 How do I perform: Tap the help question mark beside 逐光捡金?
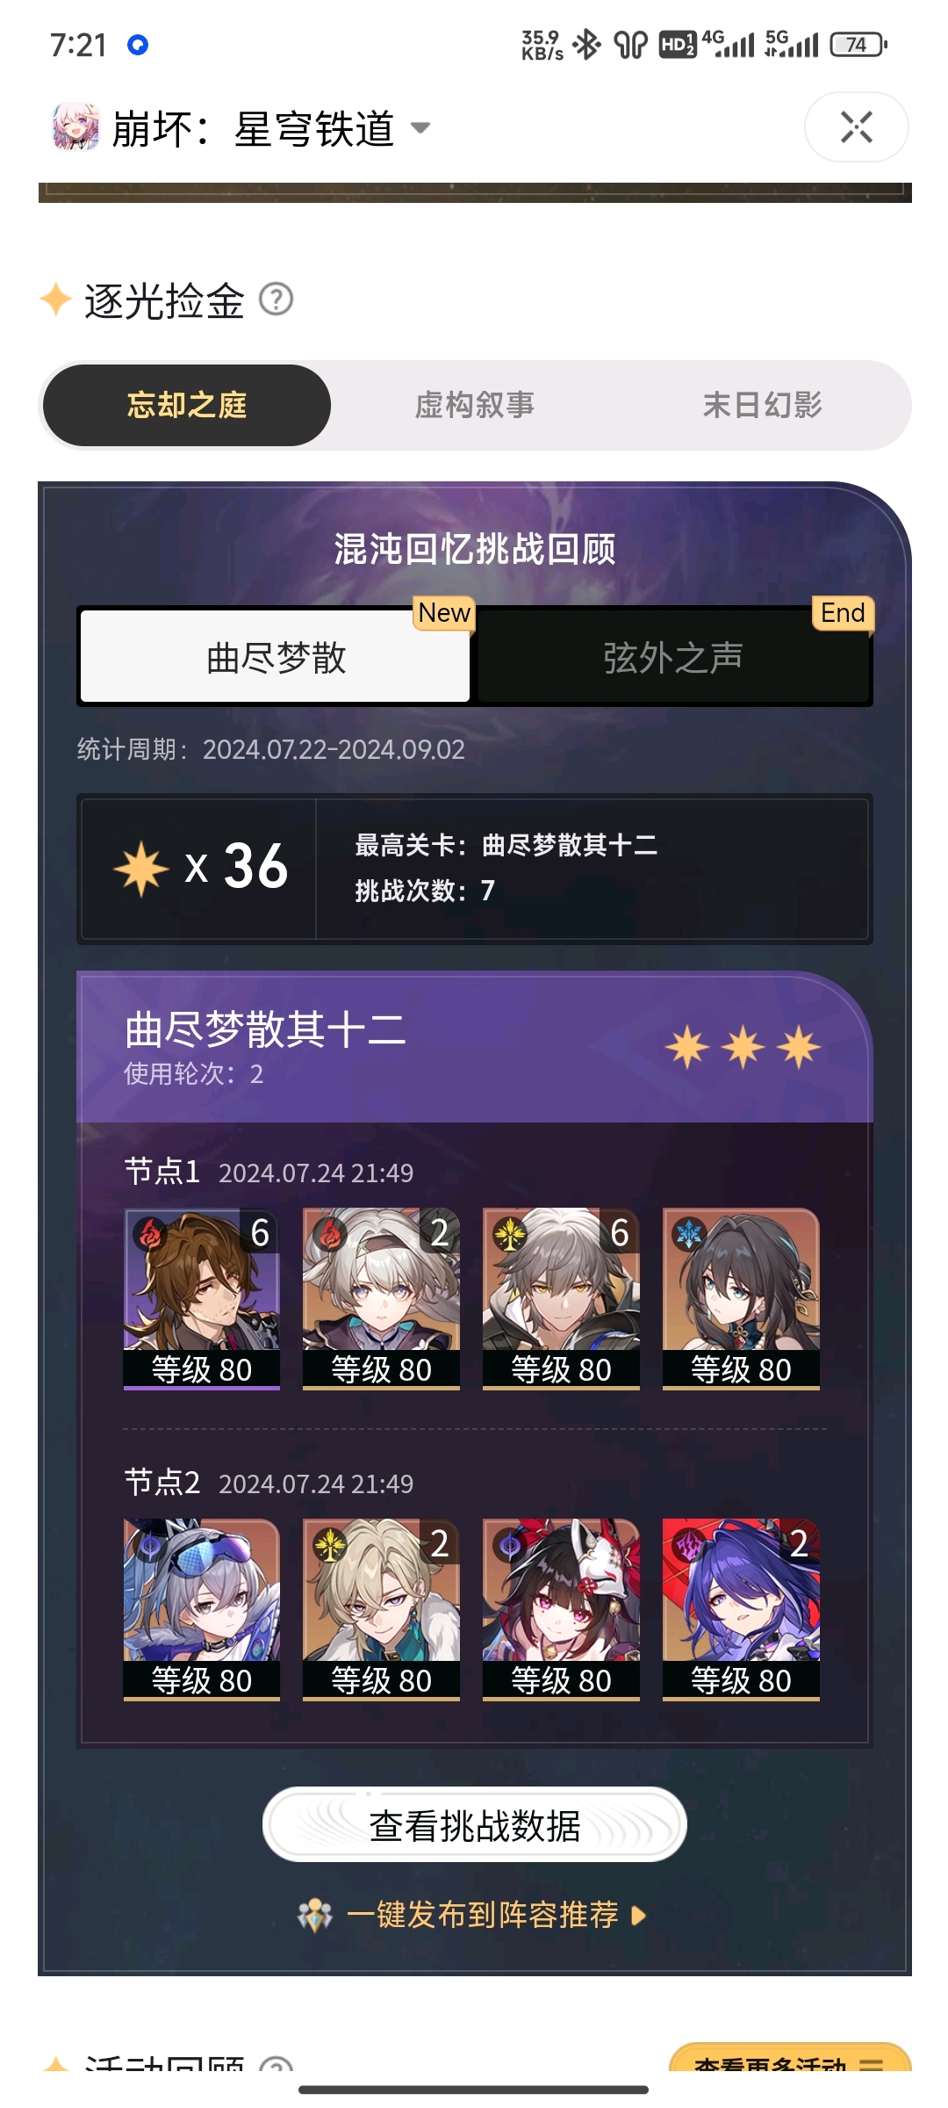coord(276,300)
